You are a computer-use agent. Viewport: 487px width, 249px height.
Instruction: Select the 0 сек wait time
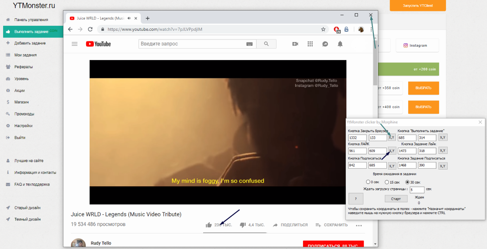368,182
